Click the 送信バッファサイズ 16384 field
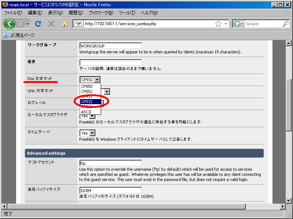This screenshot has width=293, height=219. click(x=111, y=190)
